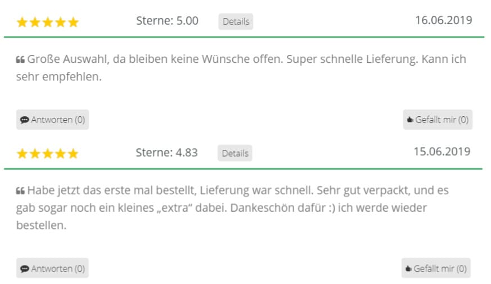Click the first star of the 5.00 rating
Image resolution: width=491 pixels, height=284 pixels.
click(x=22, y=22)
